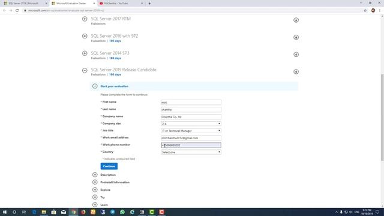The height and width of the screenshot is (216, 384).
Task: Click 180 days link under SQL Server 2019
Action: [x=115, y=74]
